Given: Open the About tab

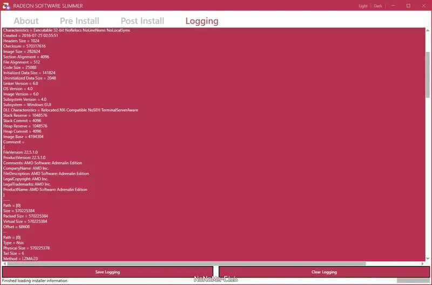Looking at the screenshot, I should [26, 21].
